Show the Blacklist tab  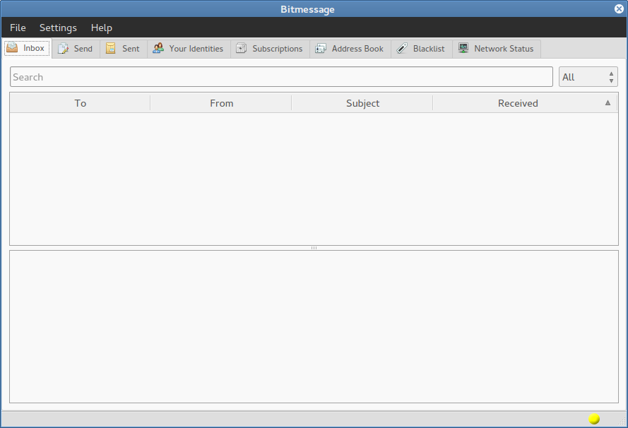421,49
